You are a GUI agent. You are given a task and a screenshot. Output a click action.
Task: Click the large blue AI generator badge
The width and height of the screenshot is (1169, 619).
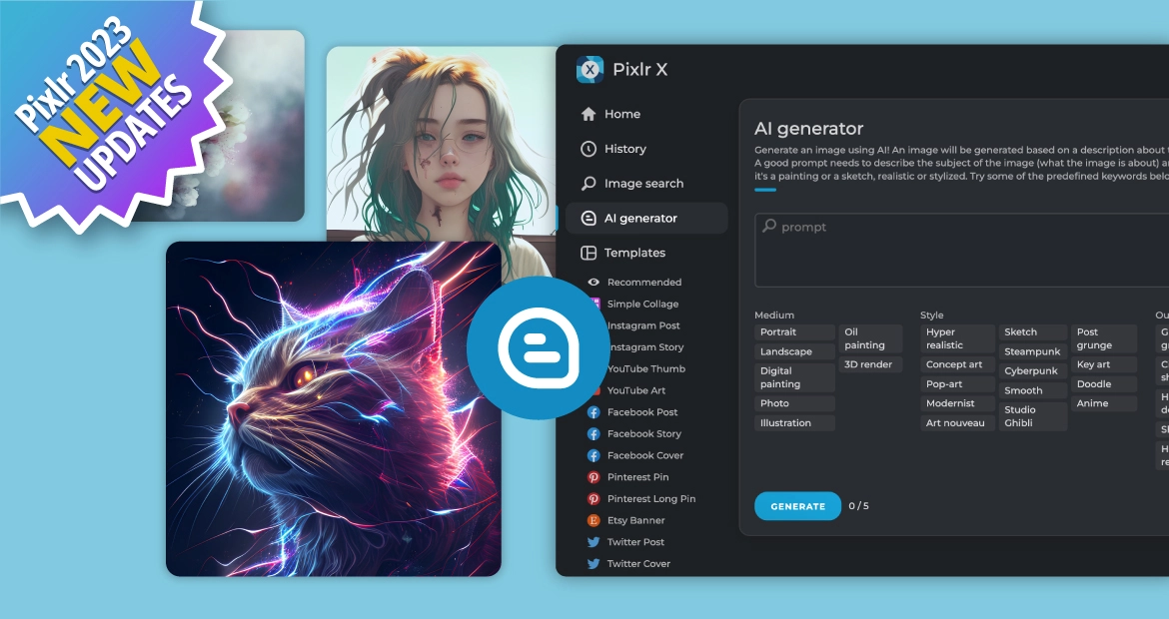[x=539, y=347]
